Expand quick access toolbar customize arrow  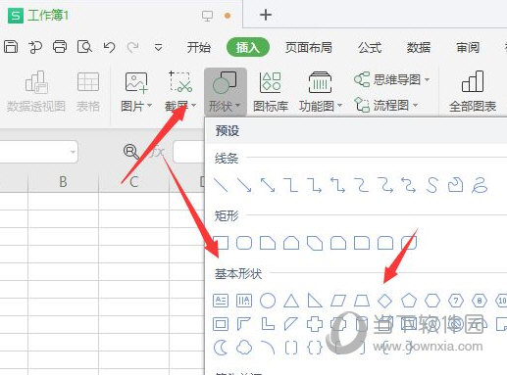tap(159, 48)
